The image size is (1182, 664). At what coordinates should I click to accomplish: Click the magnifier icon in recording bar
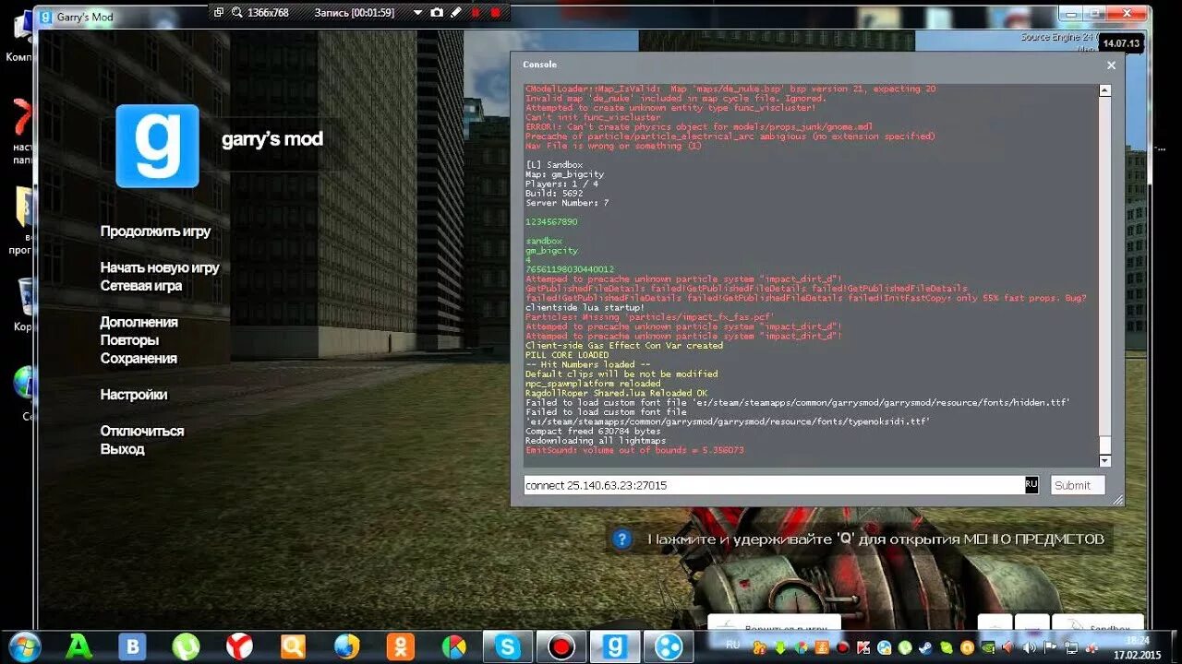click(x=237, y=12)
